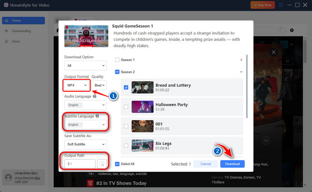Image resolution: width=312 pixels, height=192 pixels.
Task: Open the Home sidebar item
Action: coord(23,21)
